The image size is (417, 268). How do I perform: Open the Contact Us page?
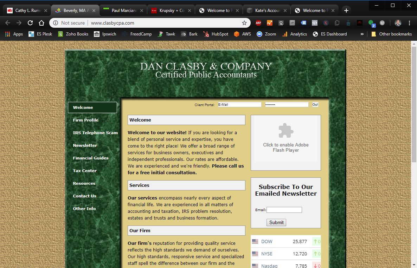[85, 196]
